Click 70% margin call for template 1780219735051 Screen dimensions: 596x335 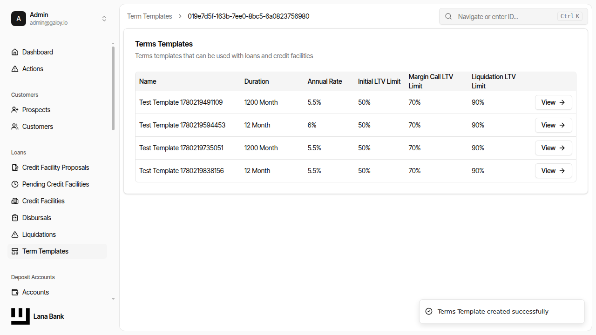(414, 148)
